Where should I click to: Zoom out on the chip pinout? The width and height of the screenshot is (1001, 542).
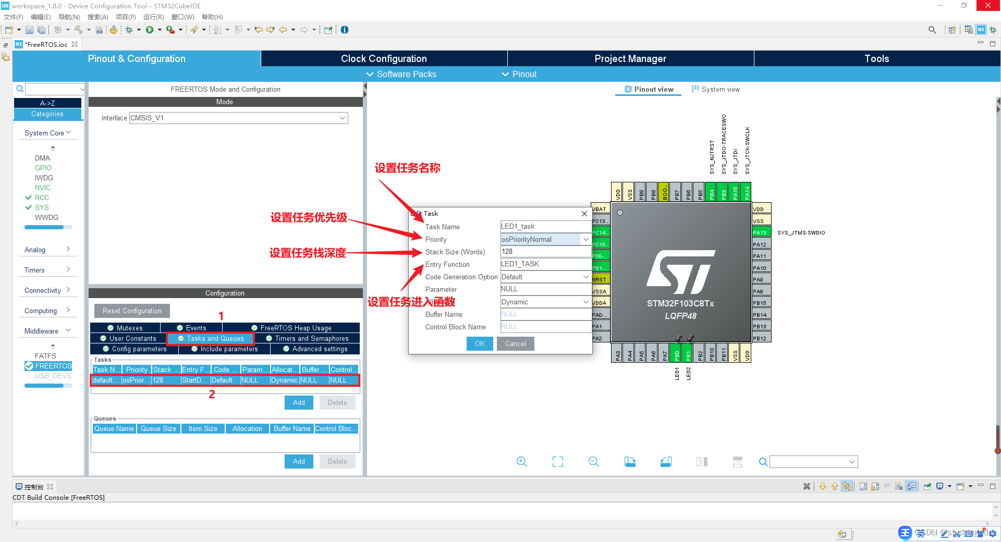point(593,462)
